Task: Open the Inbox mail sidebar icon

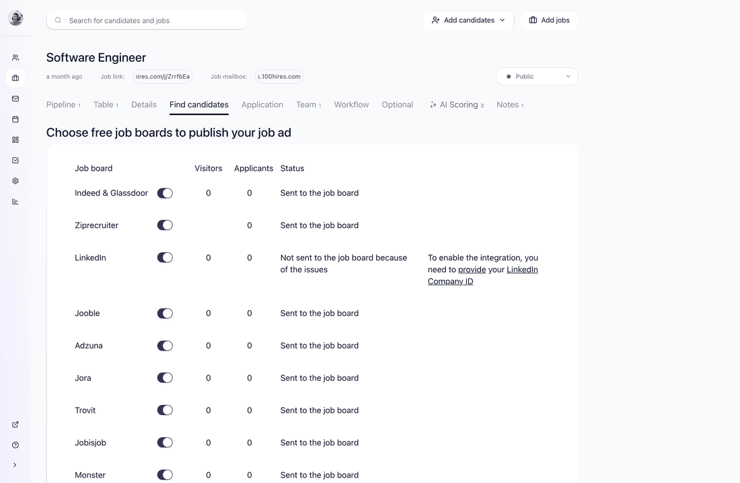Action: [x=15, y=99]
